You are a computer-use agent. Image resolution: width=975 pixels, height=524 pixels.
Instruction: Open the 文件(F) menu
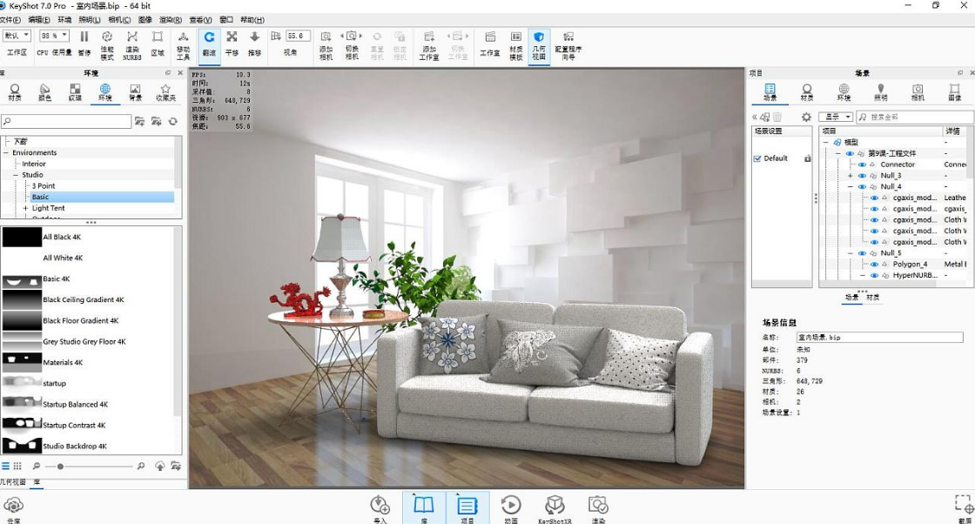click(10, 20)
